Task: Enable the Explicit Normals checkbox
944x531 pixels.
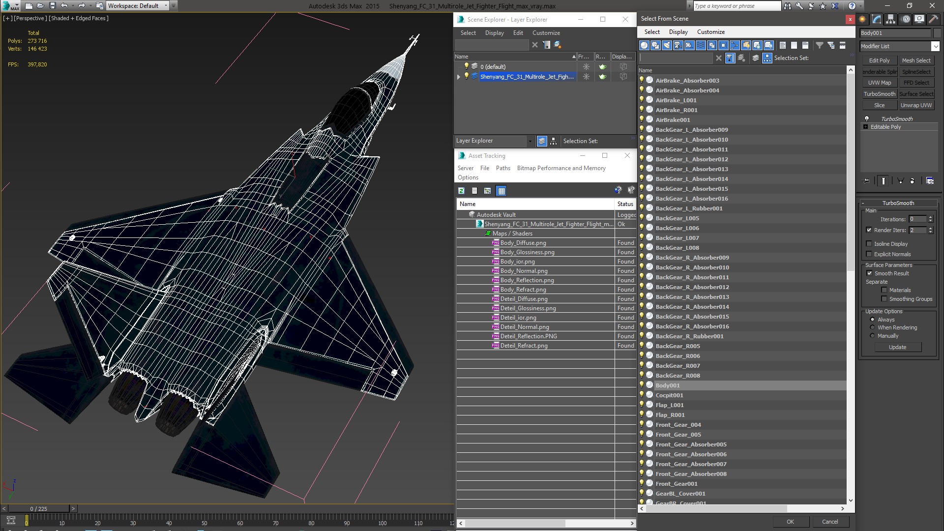Action: 869,254
